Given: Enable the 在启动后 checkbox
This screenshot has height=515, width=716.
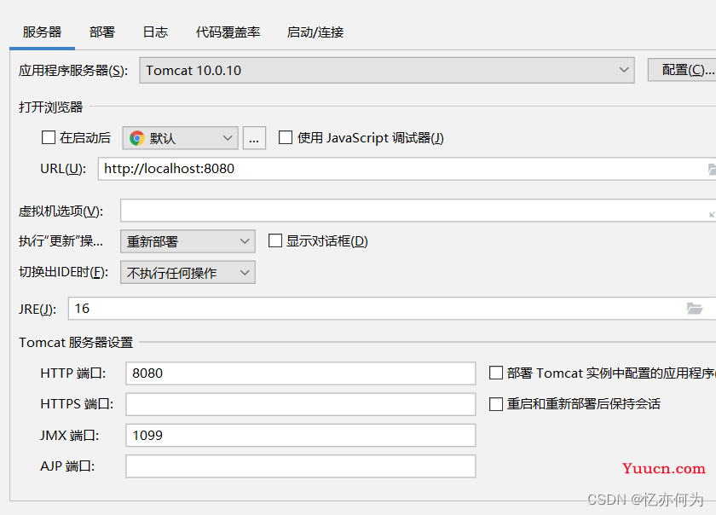Looking at the screenshot, I should click(x=49, y=137).
